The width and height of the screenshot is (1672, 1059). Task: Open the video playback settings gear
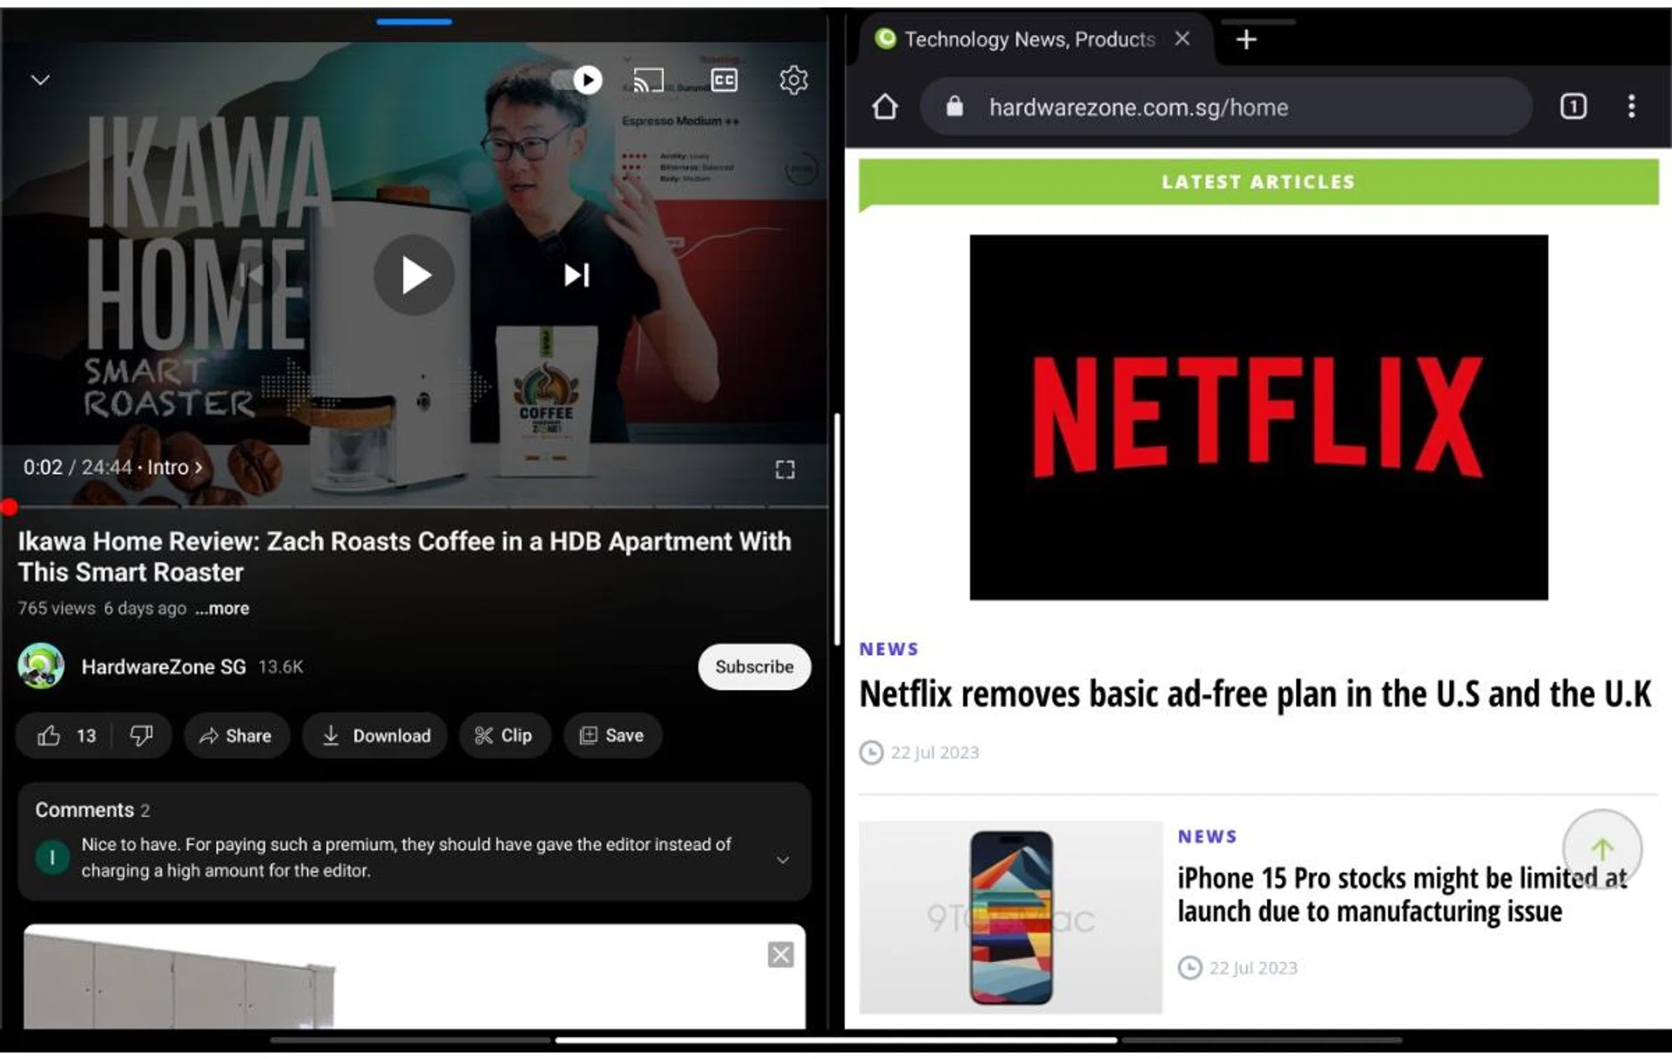coord(792,80)
